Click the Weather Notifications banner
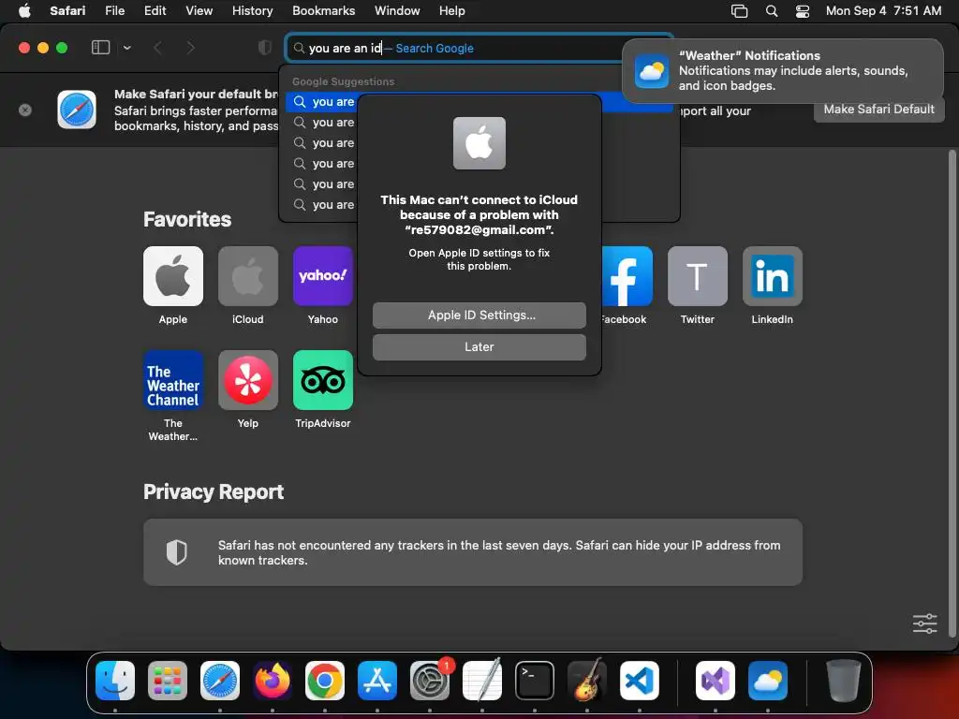Screen dimensions: 959x719 [782, 71]
